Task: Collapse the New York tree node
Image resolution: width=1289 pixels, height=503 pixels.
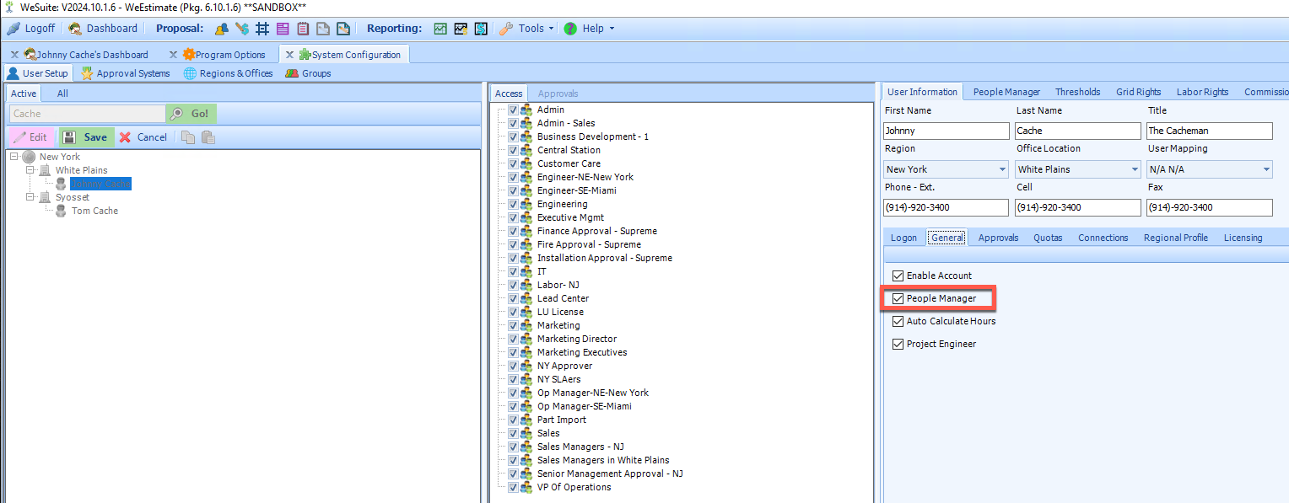Action: point(14,157)
